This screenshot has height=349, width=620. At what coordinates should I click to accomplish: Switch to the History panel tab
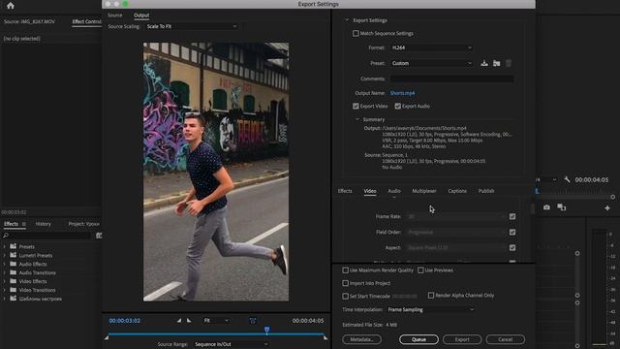(x=43, y=224)
